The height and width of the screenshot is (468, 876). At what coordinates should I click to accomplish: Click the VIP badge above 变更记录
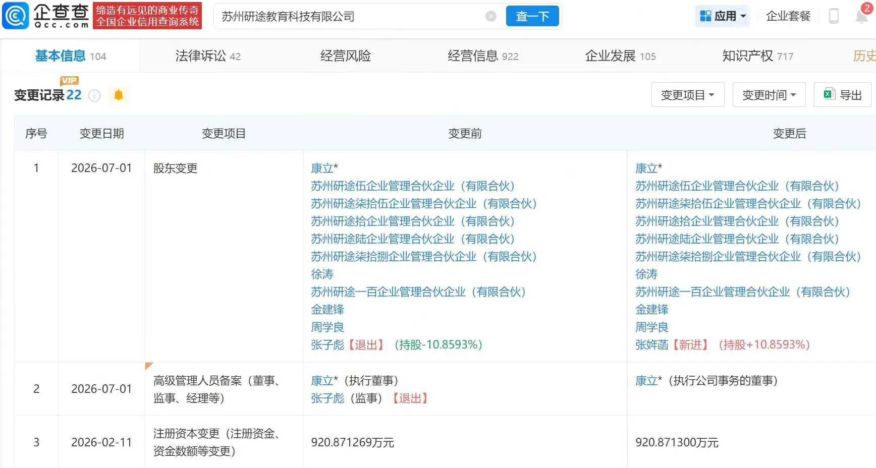pyautogui.click(x=69, y=81)
